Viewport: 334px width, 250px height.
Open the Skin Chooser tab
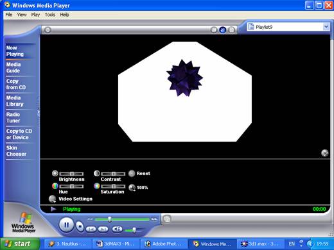(16, 151)
